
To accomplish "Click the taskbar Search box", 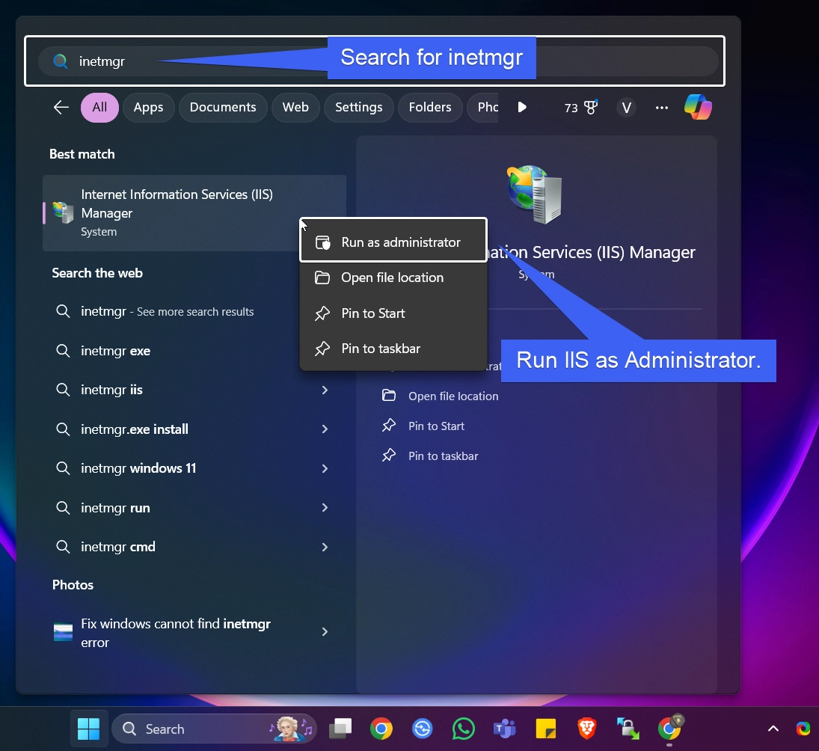I will tap(214, 729).
